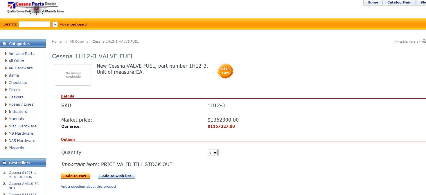Viewport: 426px width, 195px height.
Task: Open the Printable version link
Action: click(x=407, y=42)
